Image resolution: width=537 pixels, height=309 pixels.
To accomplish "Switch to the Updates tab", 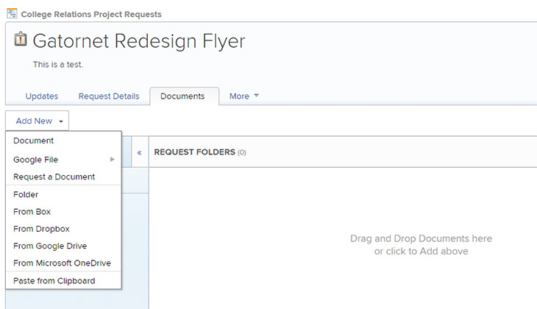I will 42,96.
